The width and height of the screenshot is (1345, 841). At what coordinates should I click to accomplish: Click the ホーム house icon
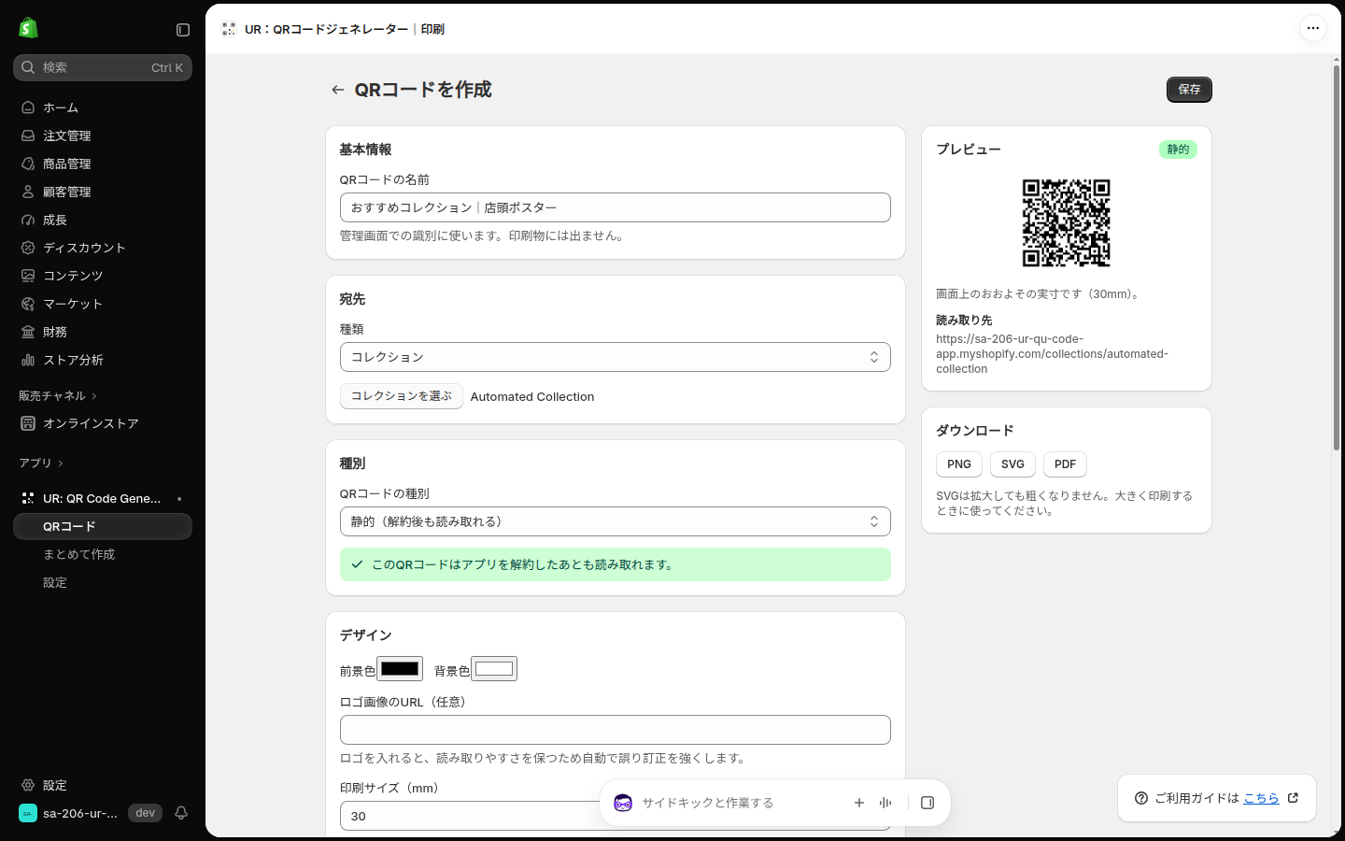[28, 107]
